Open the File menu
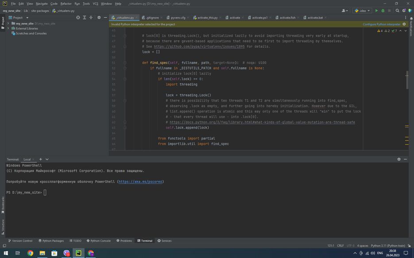The height and width of the screenshot is (258, 414). [x=13, y=4]
